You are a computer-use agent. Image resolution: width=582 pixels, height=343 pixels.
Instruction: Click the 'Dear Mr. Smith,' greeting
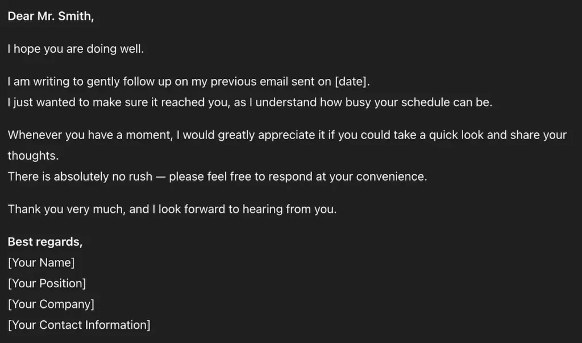51,16
